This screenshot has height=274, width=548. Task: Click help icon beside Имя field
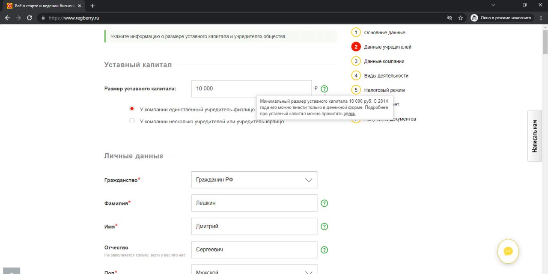(x=324, y=226)
